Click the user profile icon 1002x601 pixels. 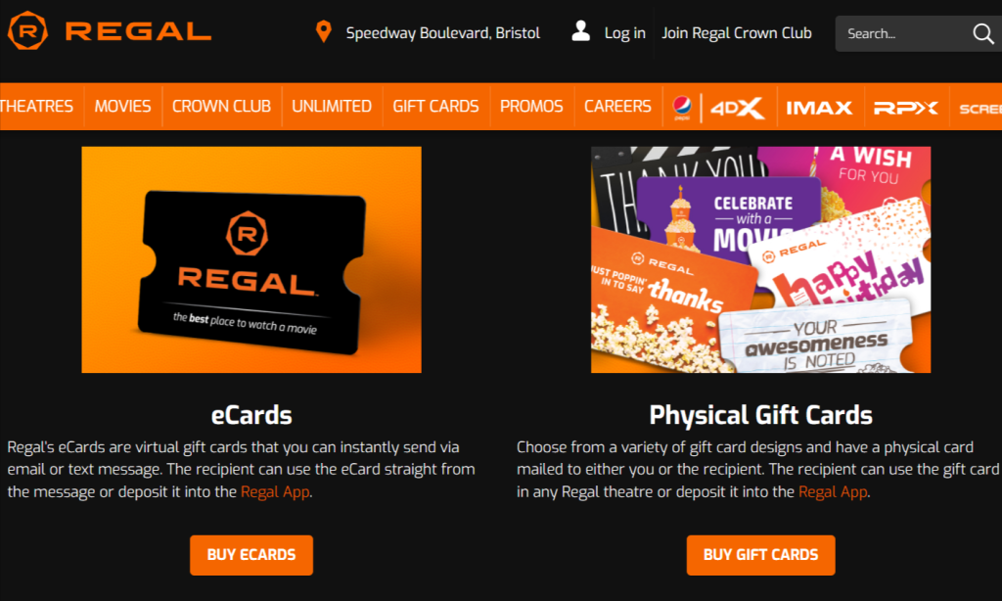tap(580, 30)
